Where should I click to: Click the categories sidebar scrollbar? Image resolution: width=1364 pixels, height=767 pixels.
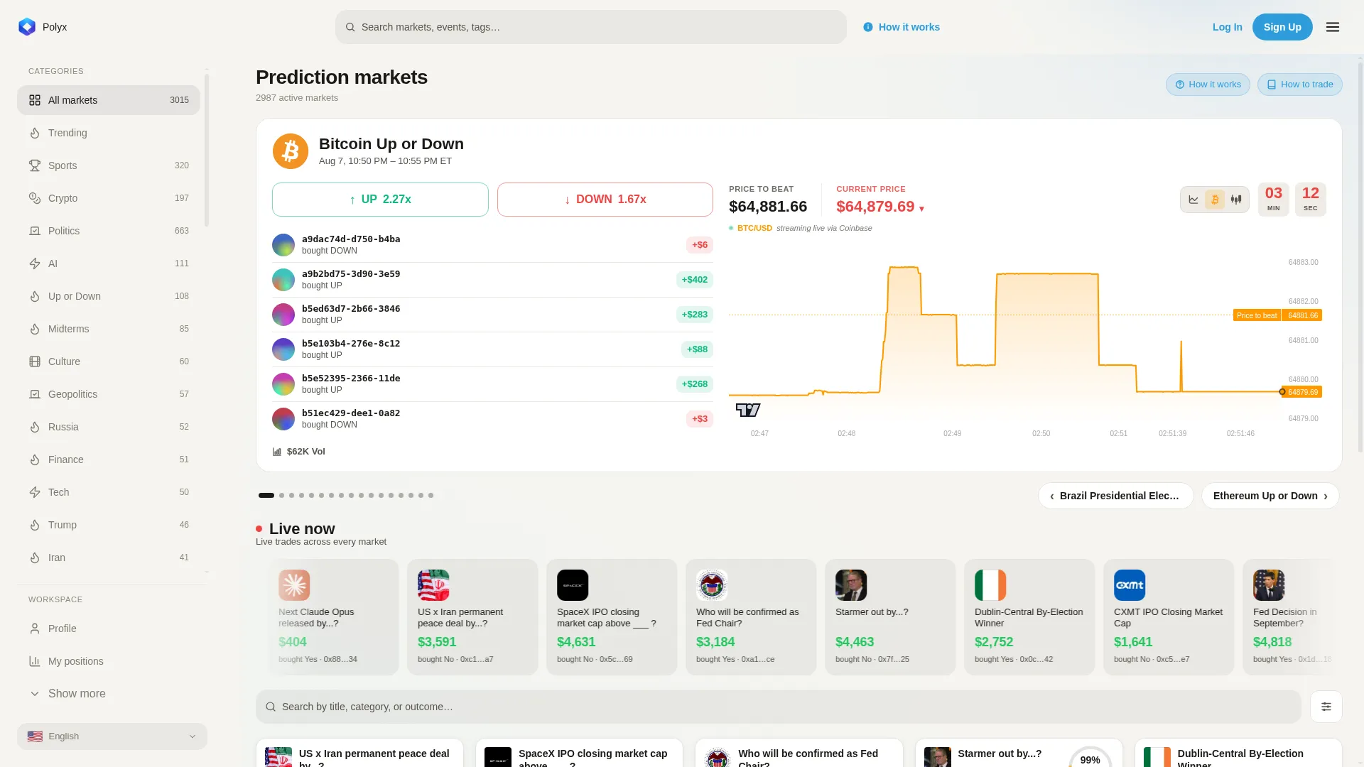[207, 149]
